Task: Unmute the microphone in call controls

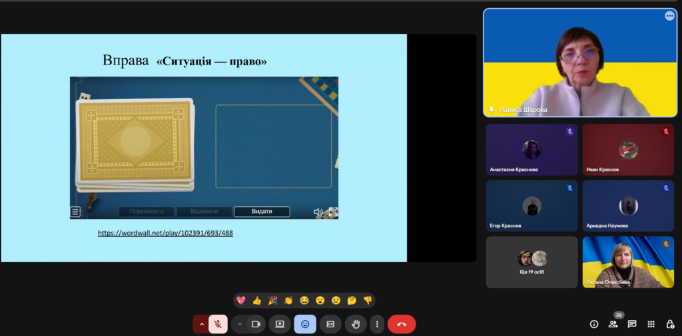Action: [x=217, y=324]
